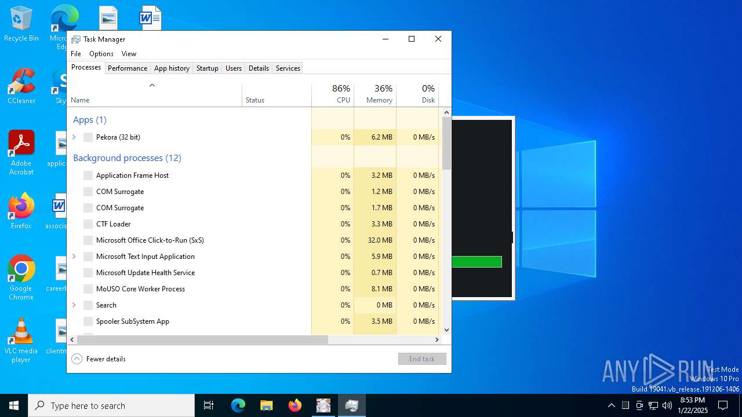Screen dimensions: 742x417
Task: Open Microsoft Edge from taskbar
Action: (238, 405)
